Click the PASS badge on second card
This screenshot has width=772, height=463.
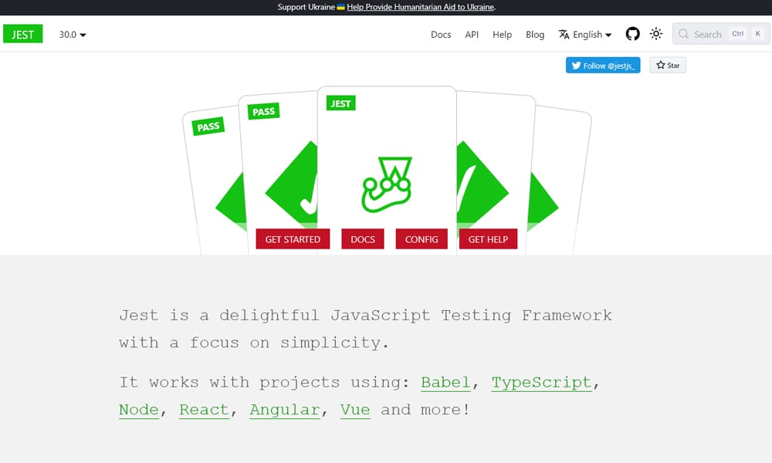click(263, 111)
